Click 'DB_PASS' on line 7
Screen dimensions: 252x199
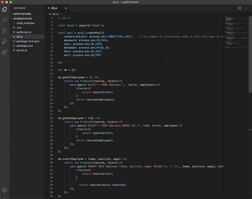coord(102,40)
